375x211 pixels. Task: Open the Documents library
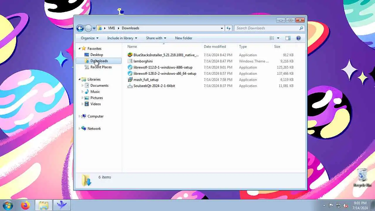99,86
